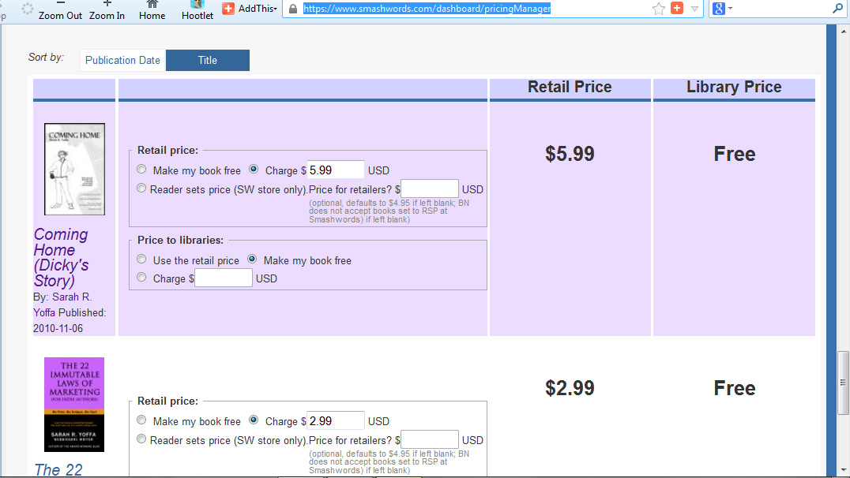Edit the 2.99 retail price field
The width and height of the screenshot is (850, 478).
(x=336, y=420)
